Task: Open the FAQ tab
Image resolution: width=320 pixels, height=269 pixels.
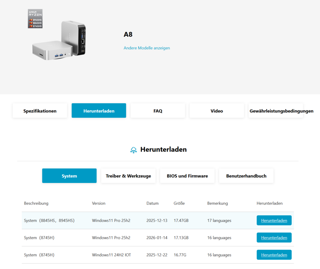Action: tap(158, 110)
